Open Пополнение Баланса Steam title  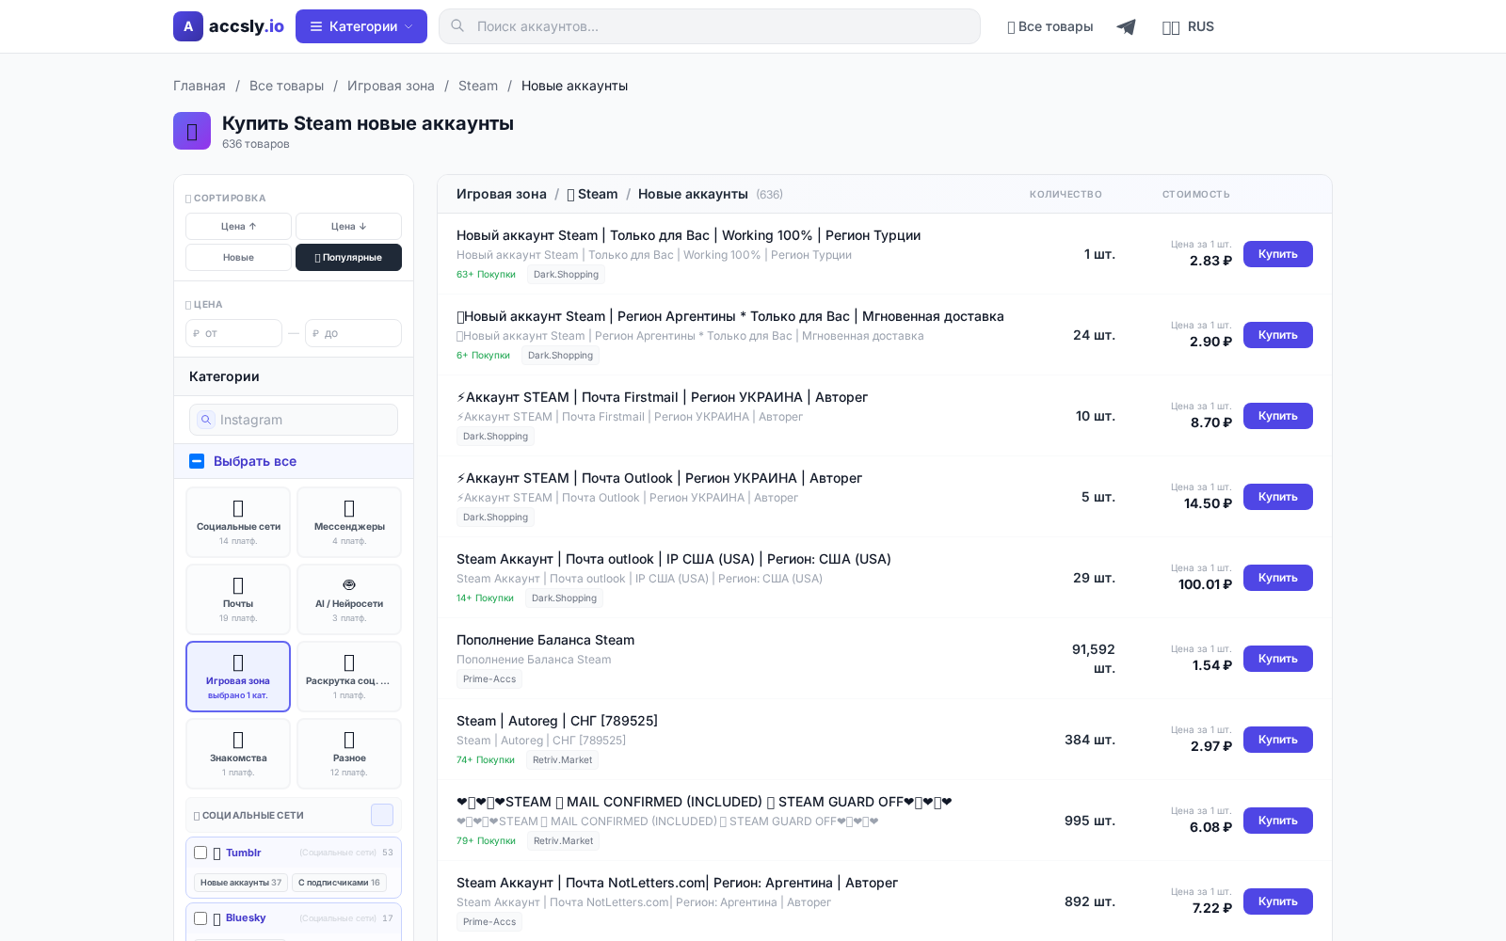545,640
